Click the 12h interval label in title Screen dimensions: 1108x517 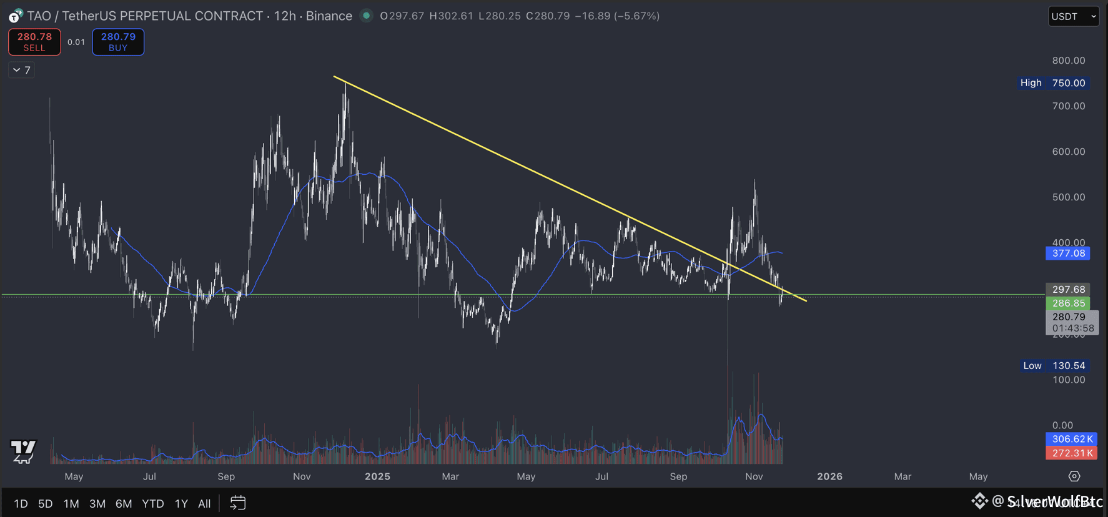[285, 16]
